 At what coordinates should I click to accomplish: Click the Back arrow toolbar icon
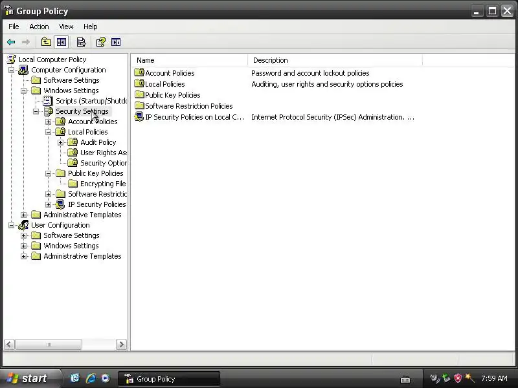[x=11, y=42]
